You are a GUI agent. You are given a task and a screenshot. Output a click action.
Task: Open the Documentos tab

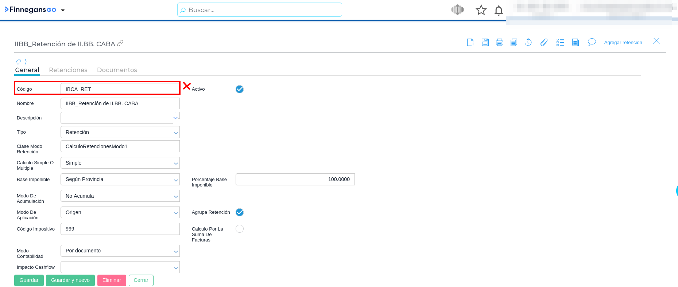(x=117, y=70)
